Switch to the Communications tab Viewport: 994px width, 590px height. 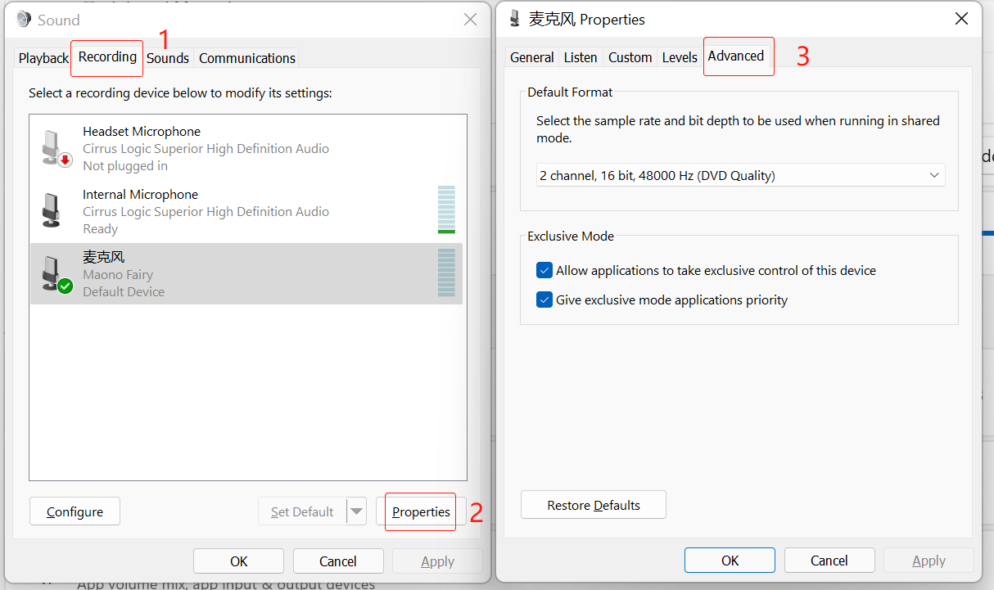point(246,58)
